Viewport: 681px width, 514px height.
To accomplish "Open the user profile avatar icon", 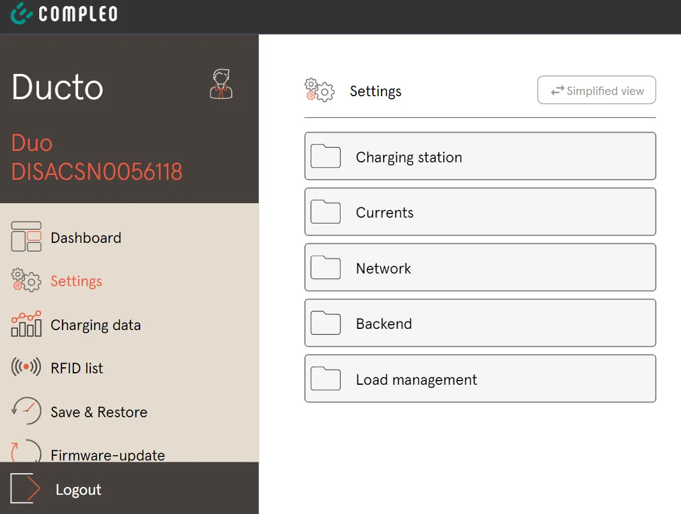I will [221, 84].
